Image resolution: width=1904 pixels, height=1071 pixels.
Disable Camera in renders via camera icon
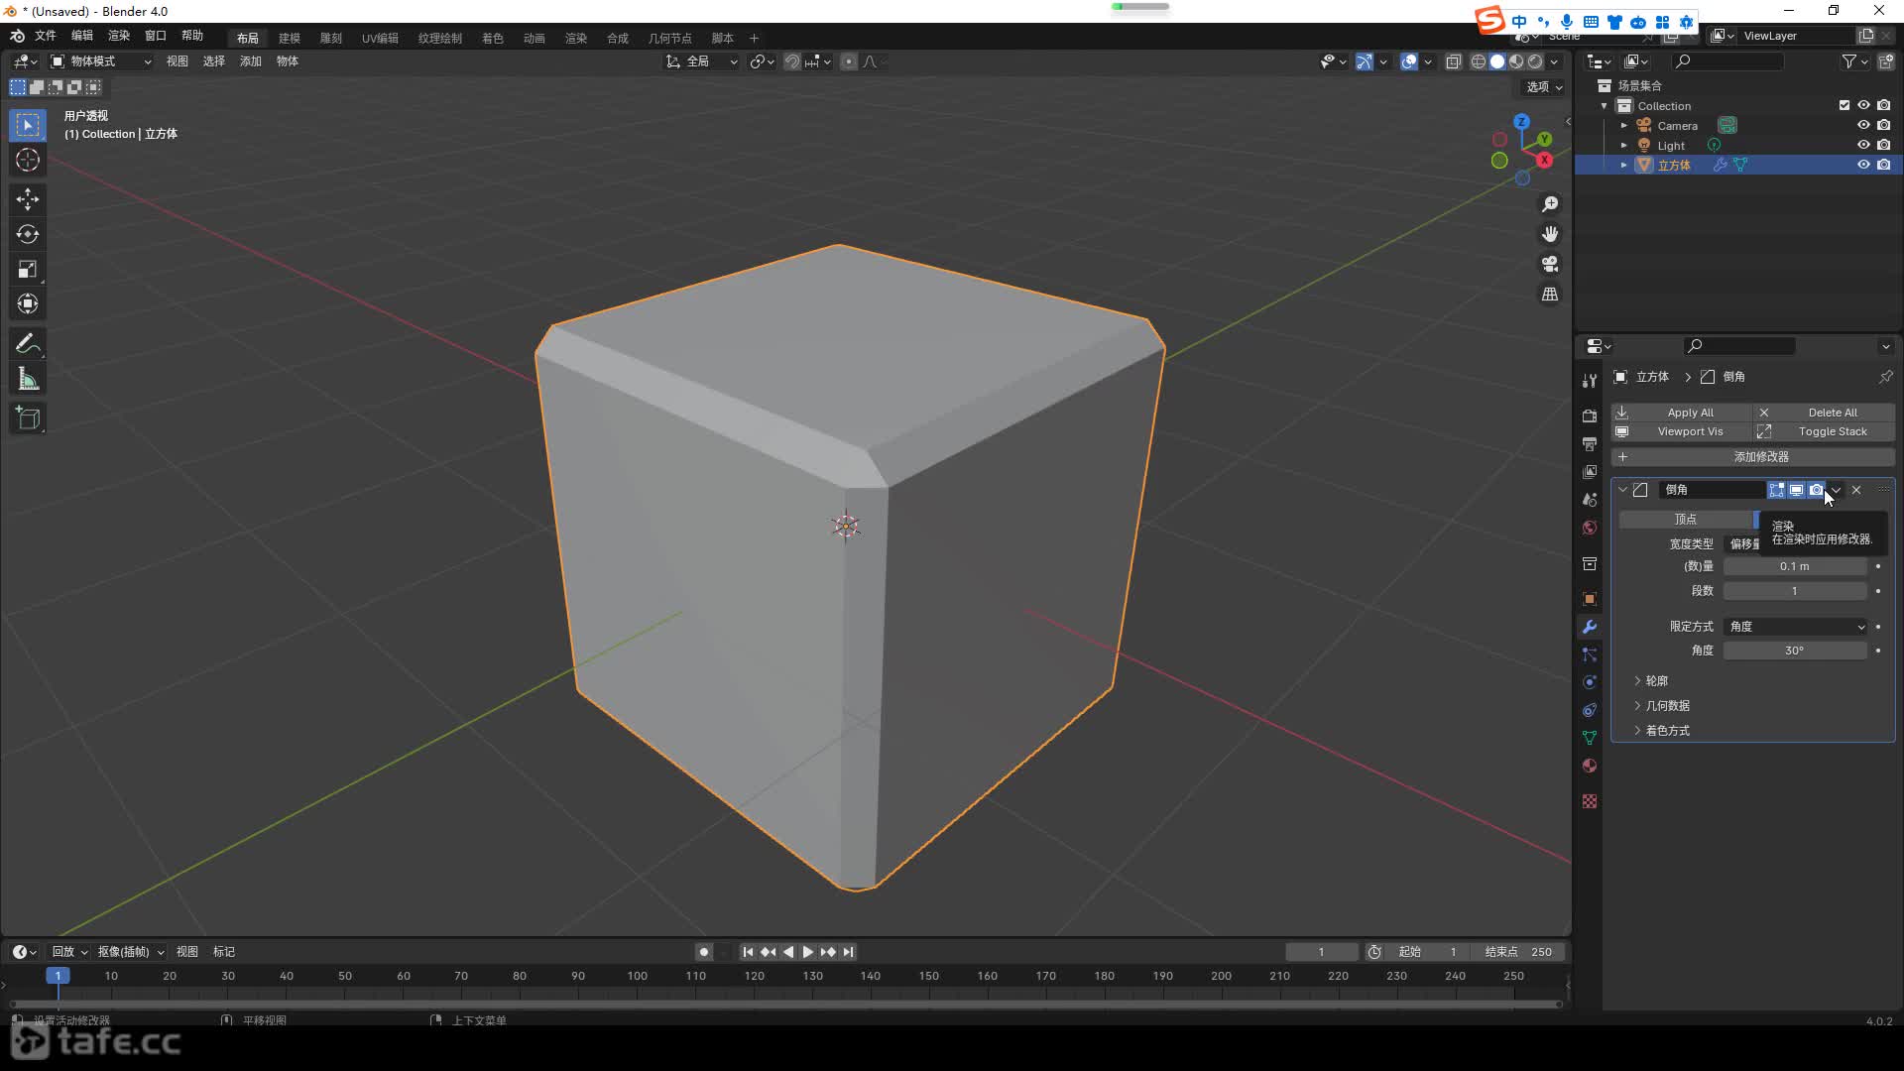(1883, 125)
